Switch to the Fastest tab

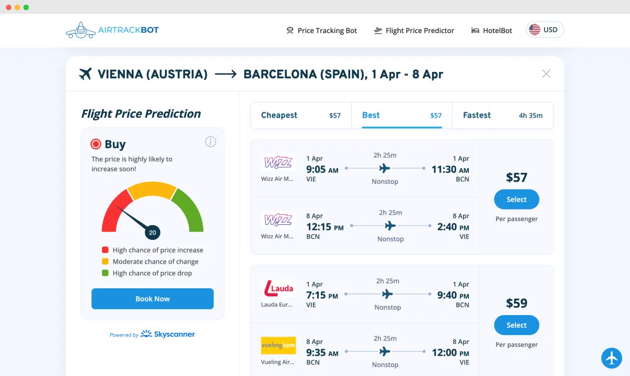coord(502,116)
